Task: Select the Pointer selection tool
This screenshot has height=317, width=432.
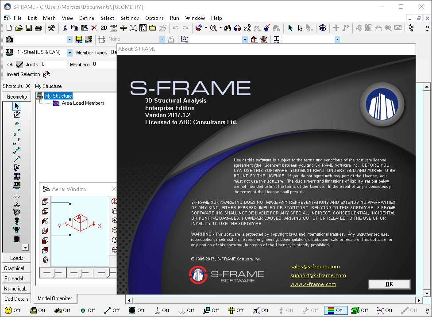Action: pyautogui.click(x=289, y=28)
